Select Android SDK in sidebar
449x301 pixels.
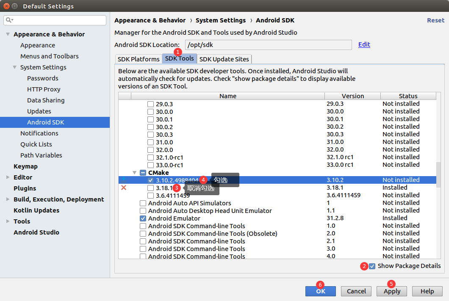tap(55, 122)
